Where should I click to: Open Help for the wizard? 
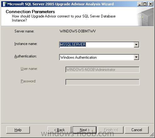click(x=18, y=130)
